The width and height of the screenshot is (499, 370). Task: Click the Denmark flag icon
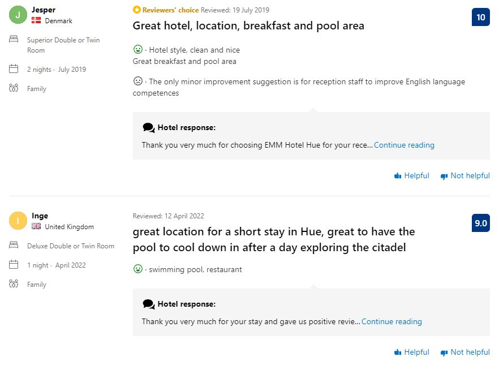(x=36, y=21)
